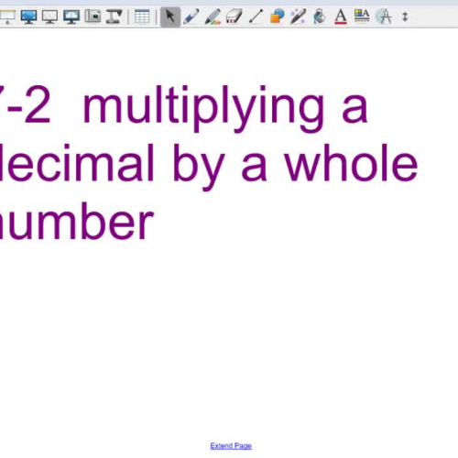Insert a table

tap(142, 16)
